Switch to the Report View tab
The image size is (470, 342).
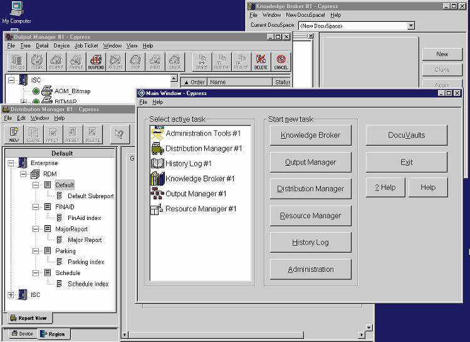(28, 318)
